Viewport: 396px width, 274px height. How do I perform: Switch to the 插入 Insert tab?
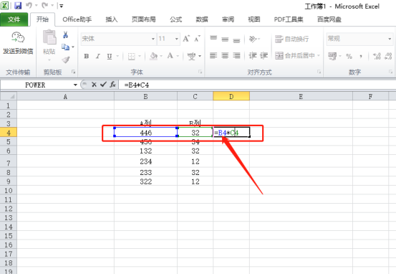(112, 19)
